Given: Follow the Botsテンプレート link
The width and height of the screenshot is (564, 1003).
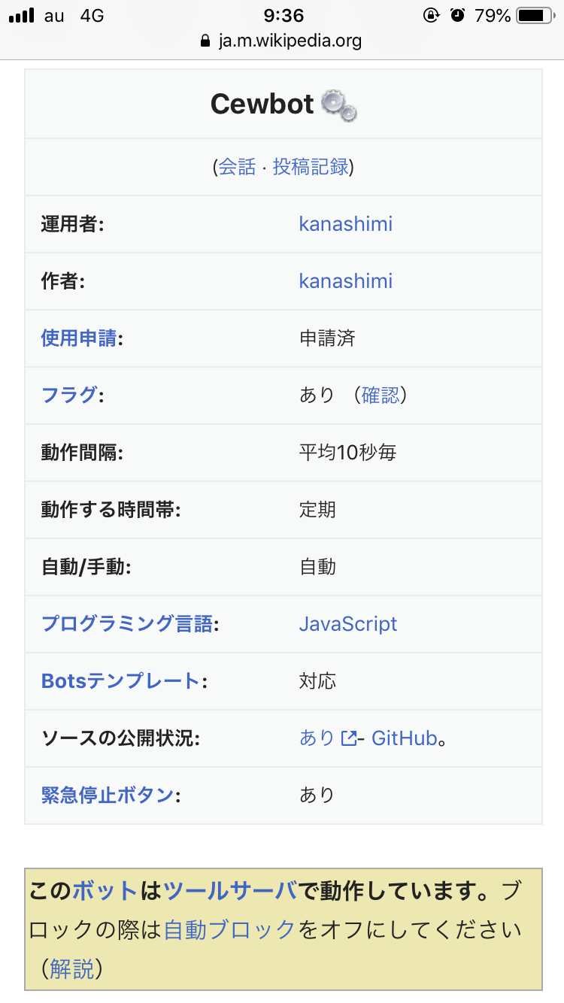Looking at the screenshot, I should click(x=120, y=681).
